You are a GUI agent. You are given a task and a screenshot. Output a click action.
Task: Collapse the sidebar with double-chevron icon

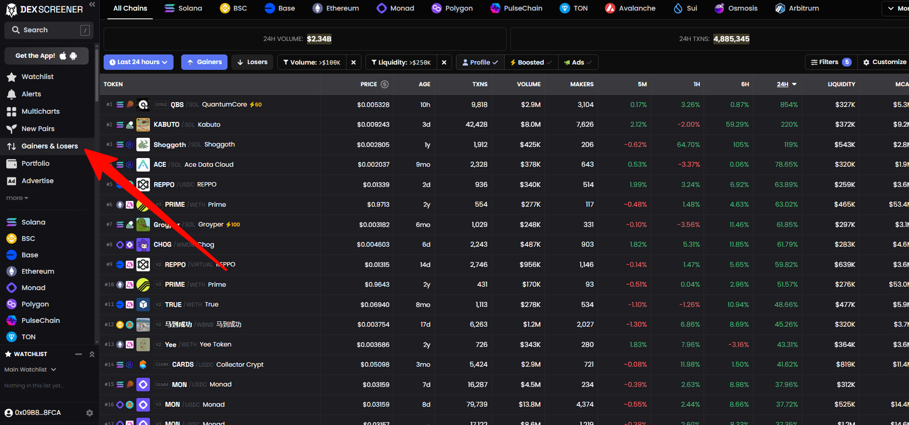coord(92,4)
